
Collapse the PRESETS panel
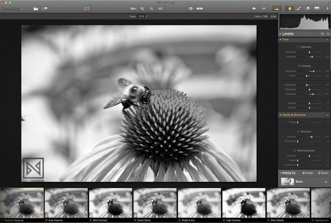click(x=280, y=173)
